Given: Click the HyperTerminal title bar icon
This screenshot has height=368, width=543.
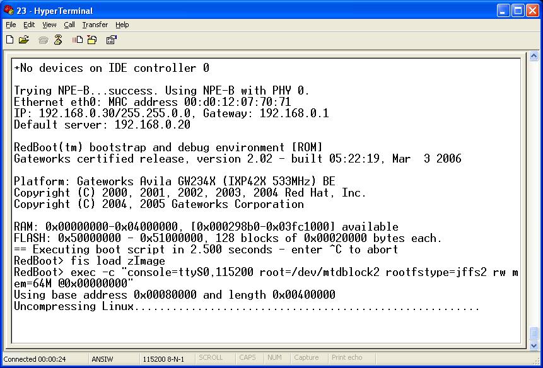Looking at the screenshot, I should [x=9, y=11].
